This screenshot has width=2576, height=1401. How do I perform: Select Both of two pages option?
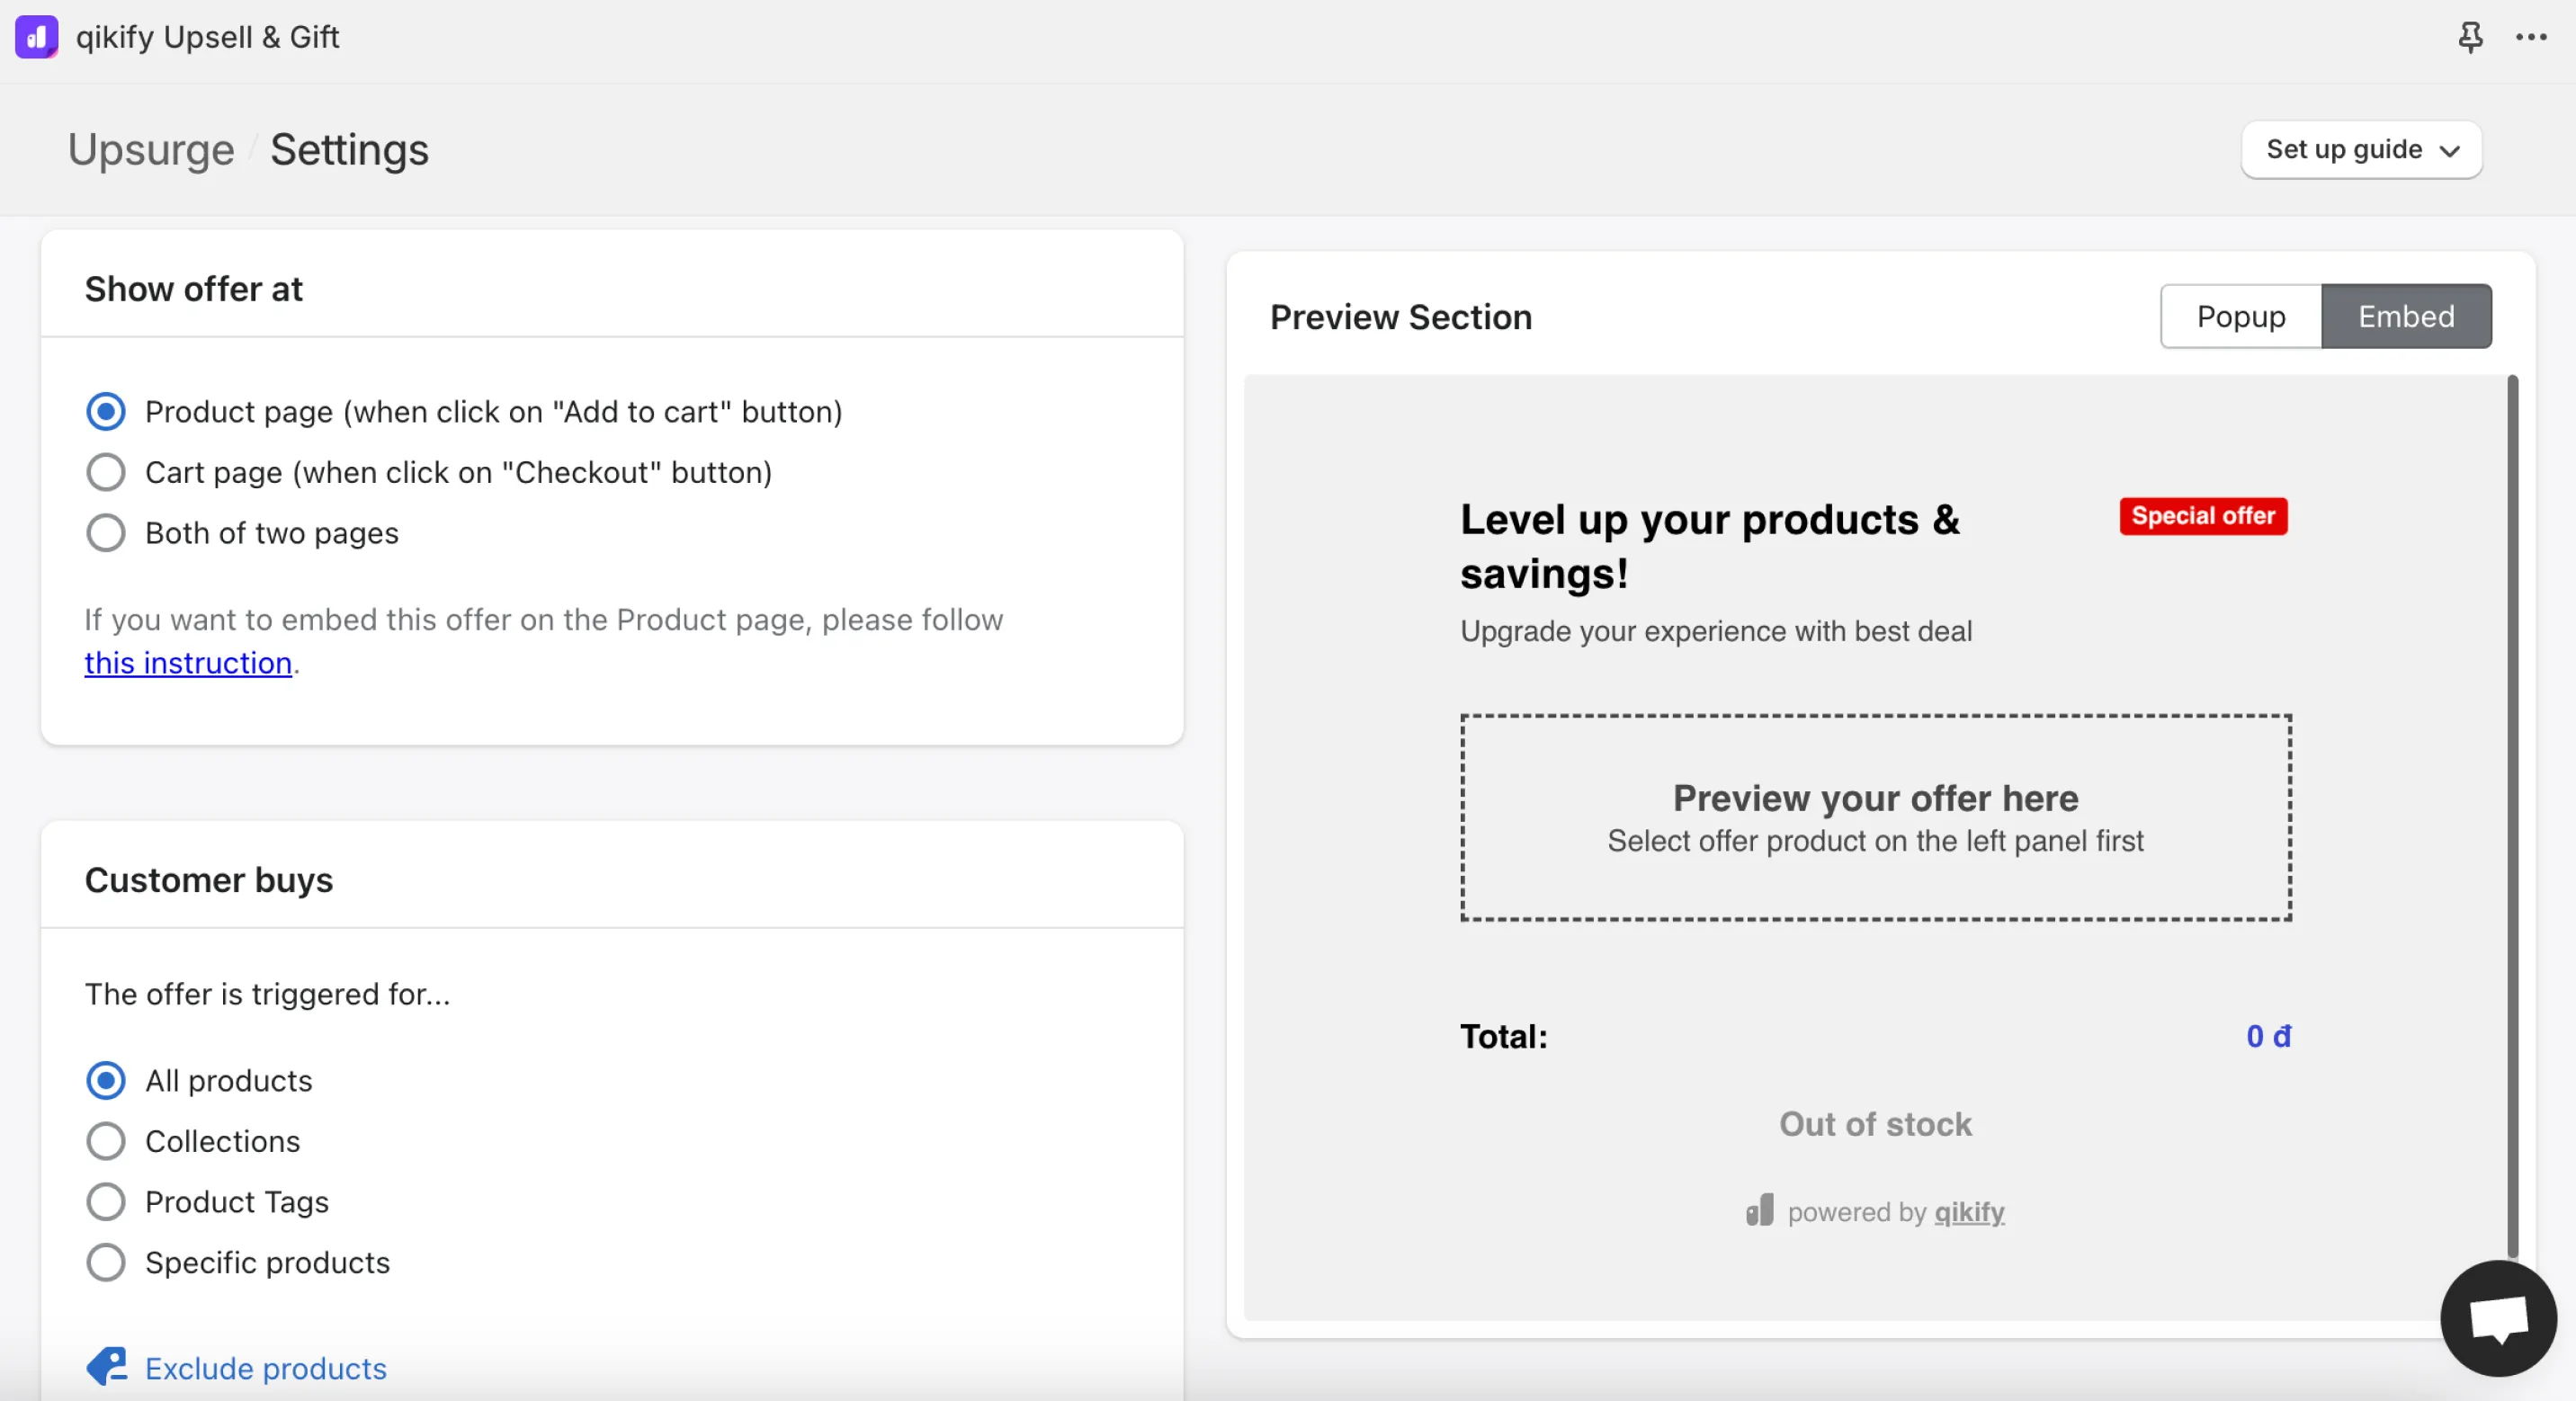106,533
